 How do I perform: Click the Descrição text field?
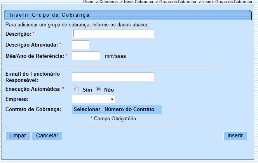pos(113,34)
